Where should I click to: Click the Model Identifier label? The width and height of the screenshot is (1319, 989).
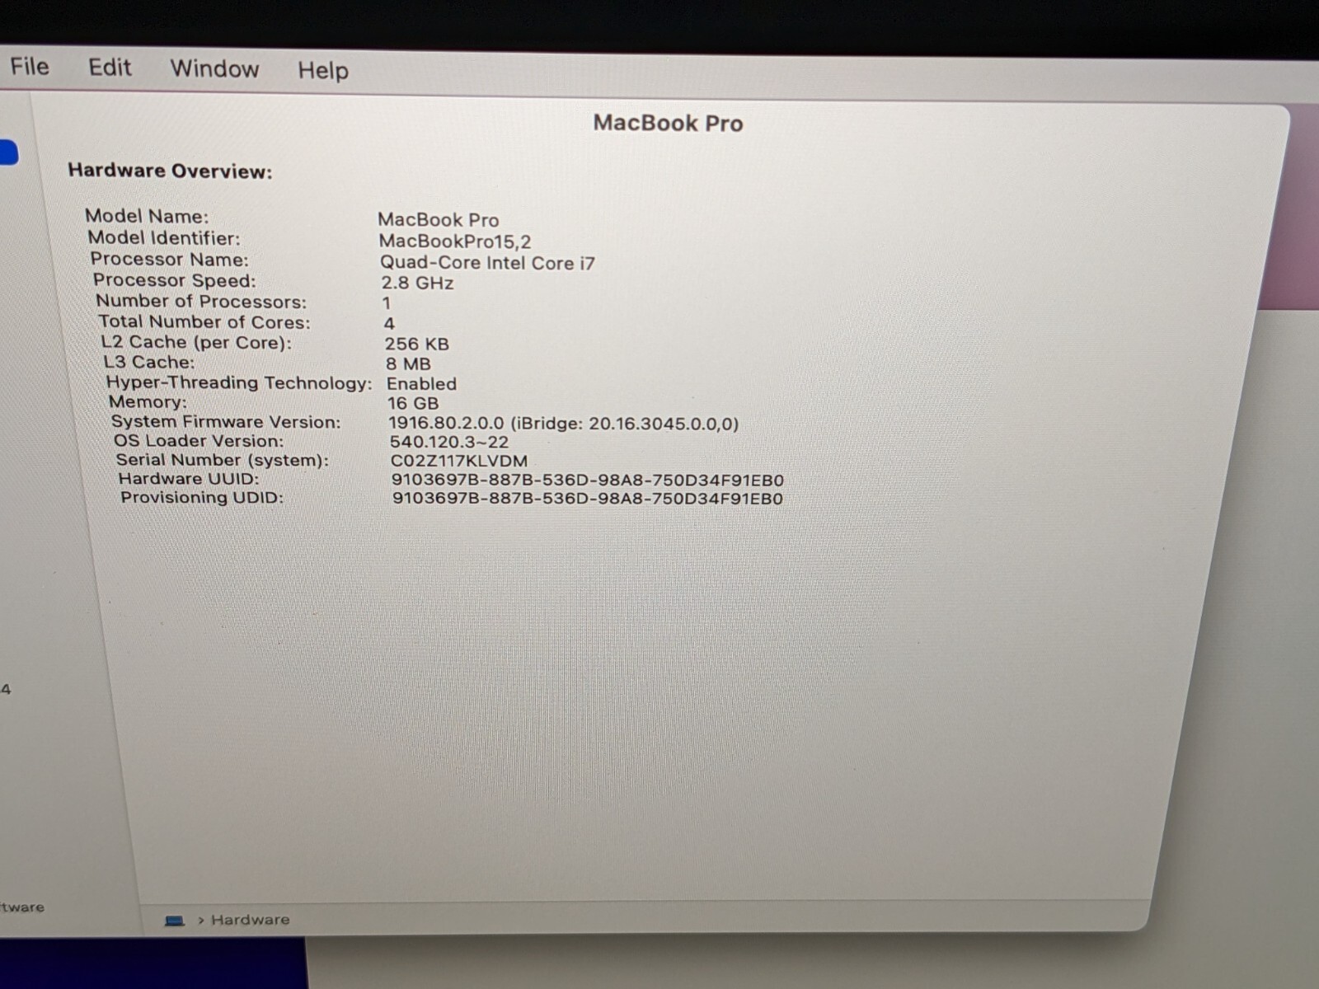pos(164,238)
